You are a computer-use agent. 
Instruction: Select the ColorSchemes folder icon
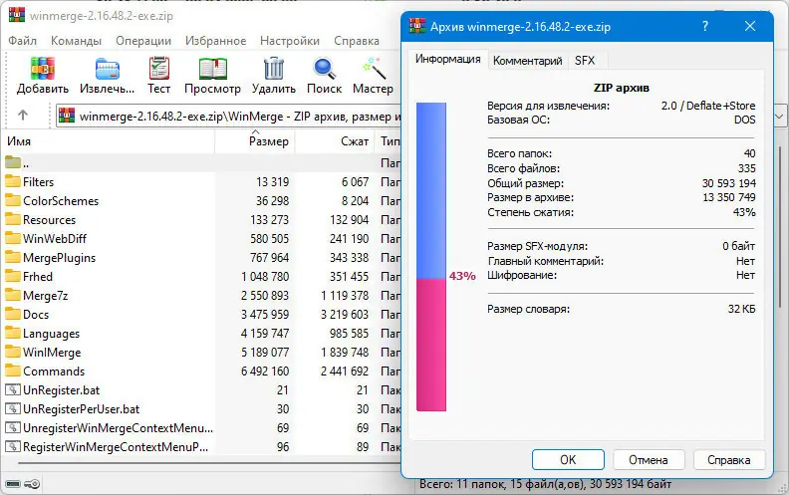[13, 200]
